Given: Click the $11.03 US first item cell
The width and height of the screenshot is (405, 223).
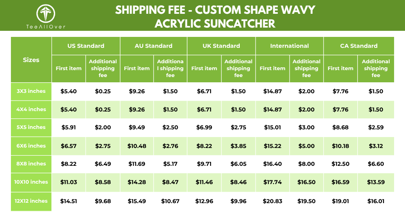Looking at the screenshot, I should [68, 182].
